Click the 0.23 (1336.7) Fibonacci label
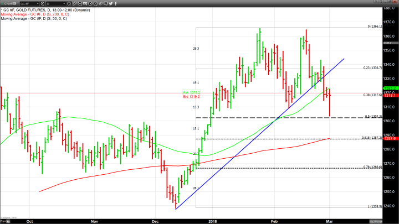This screenshot has height=224, width=399. click(x=372, y=68)
